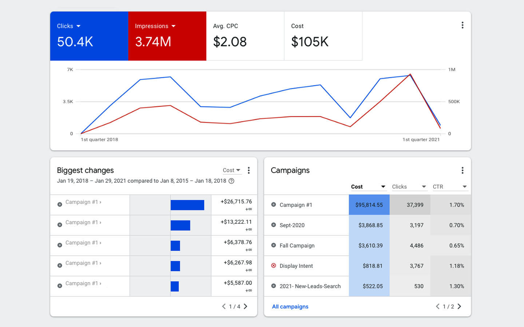Open help icon next to comparison date range
The width and height of the screenshot is (524, 327).
point(231,181)
